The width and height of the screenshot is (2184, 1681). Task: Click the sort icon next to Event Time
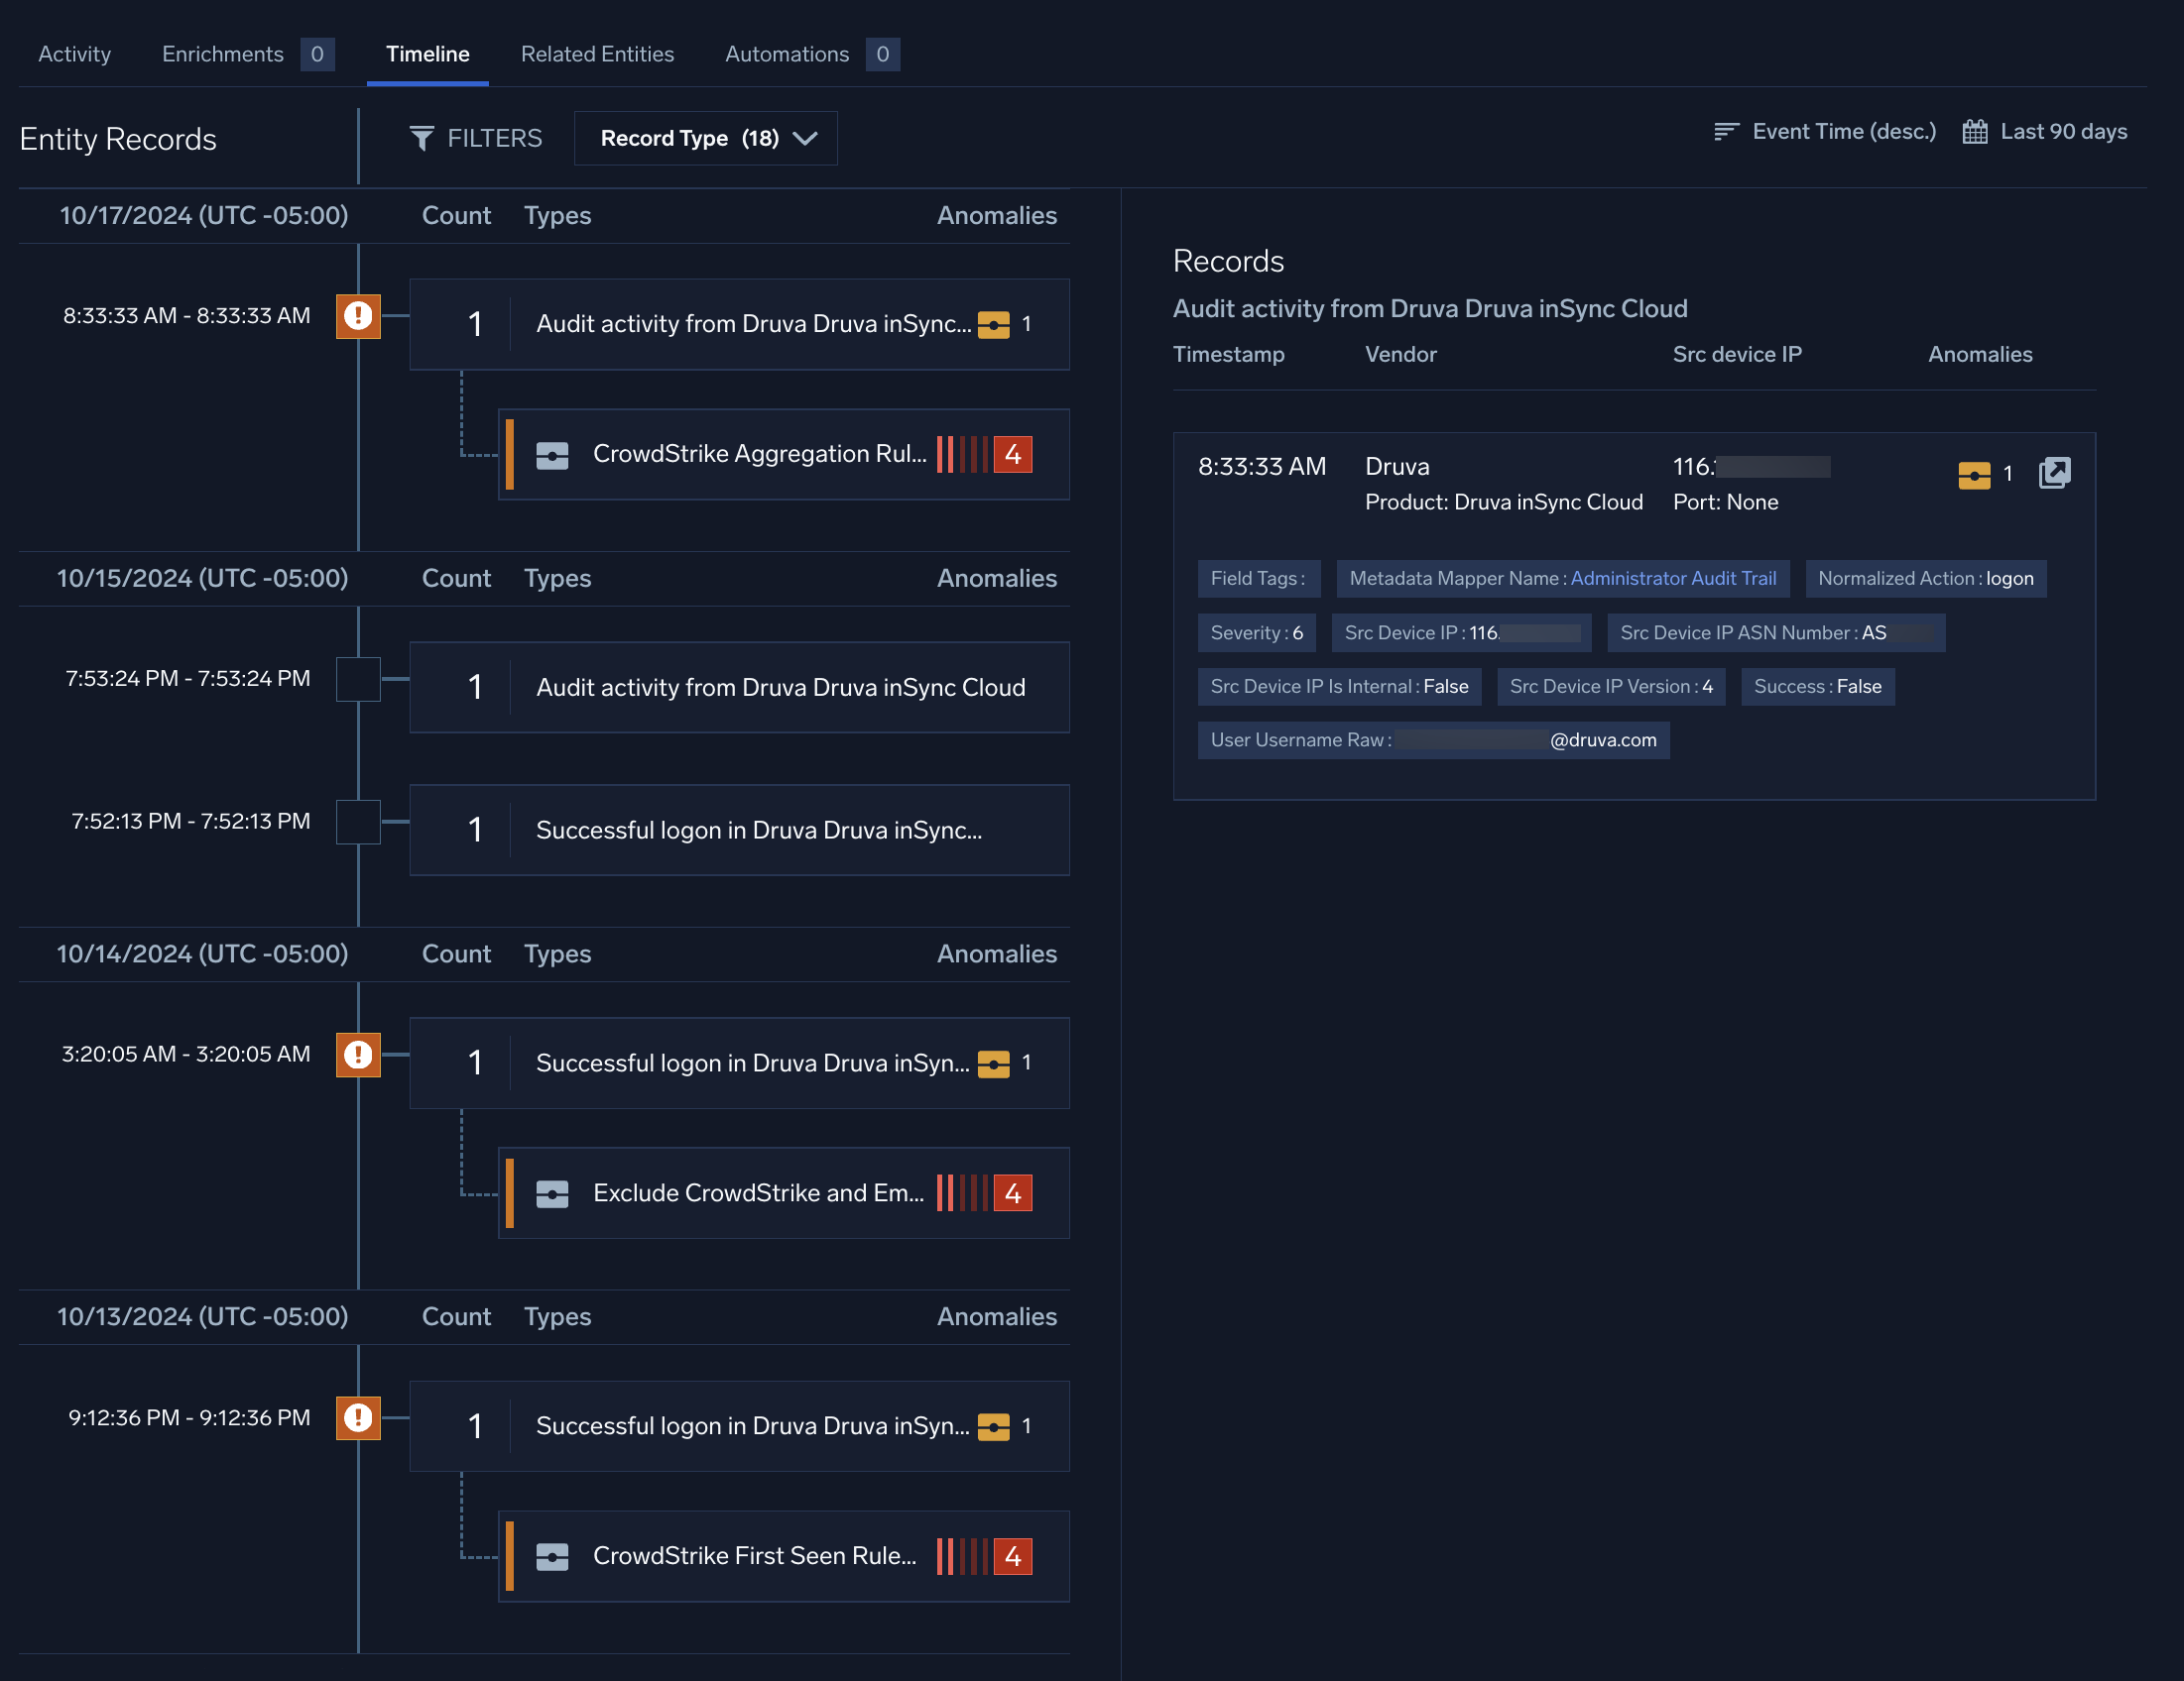click(x=1726, y=131)
